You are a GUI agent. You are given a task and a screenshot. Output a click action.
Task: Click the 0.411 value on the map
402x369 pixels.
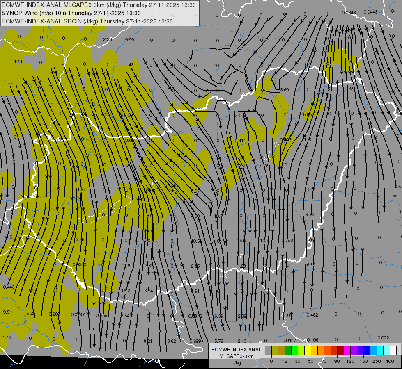[240, 141]
